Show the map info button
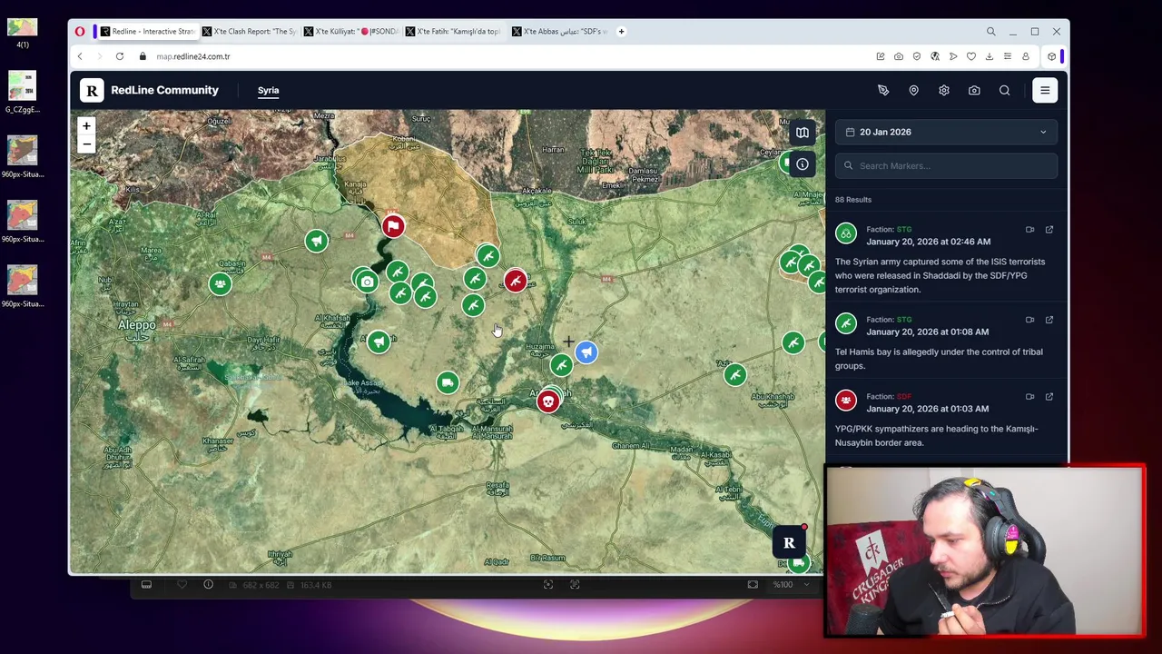1162x654 pixels. (x=803, y=164)
